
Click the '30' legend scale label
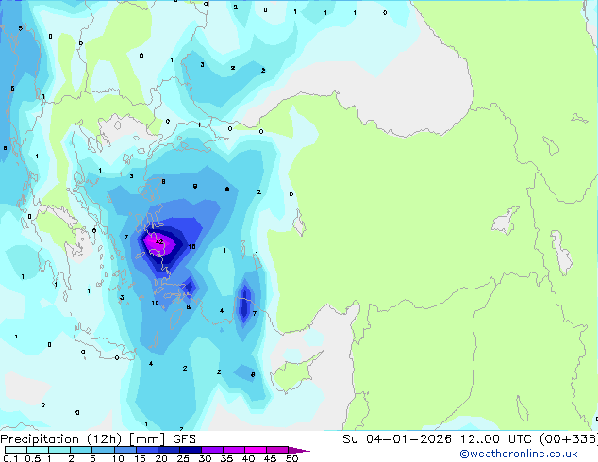(205, 458)
